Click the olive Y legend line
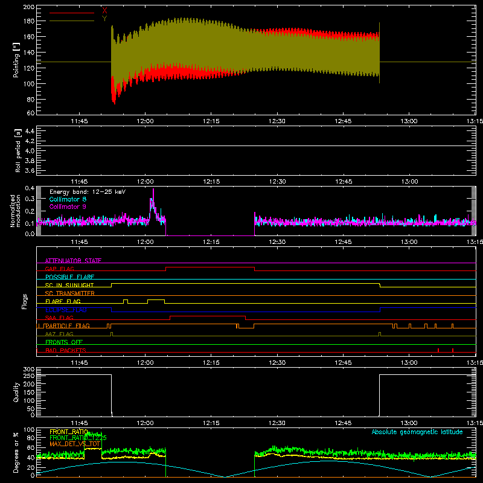This screenshot has height=483, width=483. (x=71, y=21)
